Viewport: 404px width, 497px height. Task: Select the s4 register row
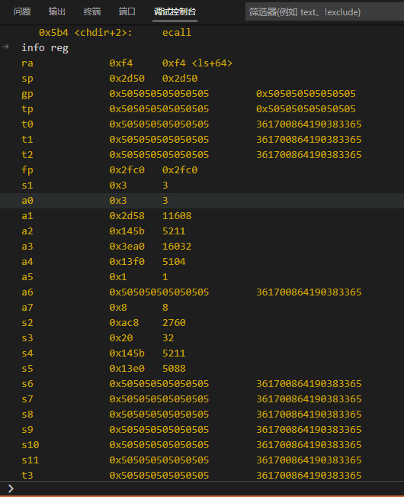point(202,353)
